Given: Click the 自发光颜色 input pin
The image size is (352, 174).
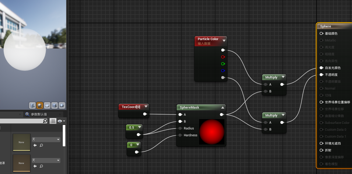Looking at the screenshot, I should coord(321,68).
